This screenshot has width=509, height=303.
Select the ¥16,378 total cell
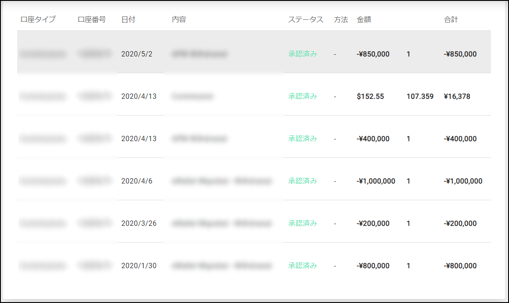tap(457, 97)
